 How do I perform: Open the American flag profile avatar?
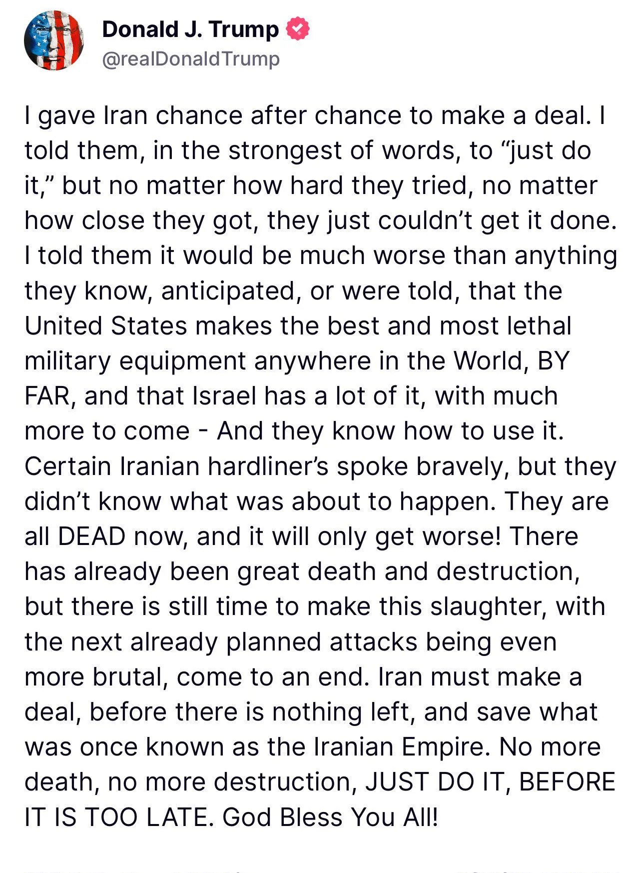(x=53, y=40)
